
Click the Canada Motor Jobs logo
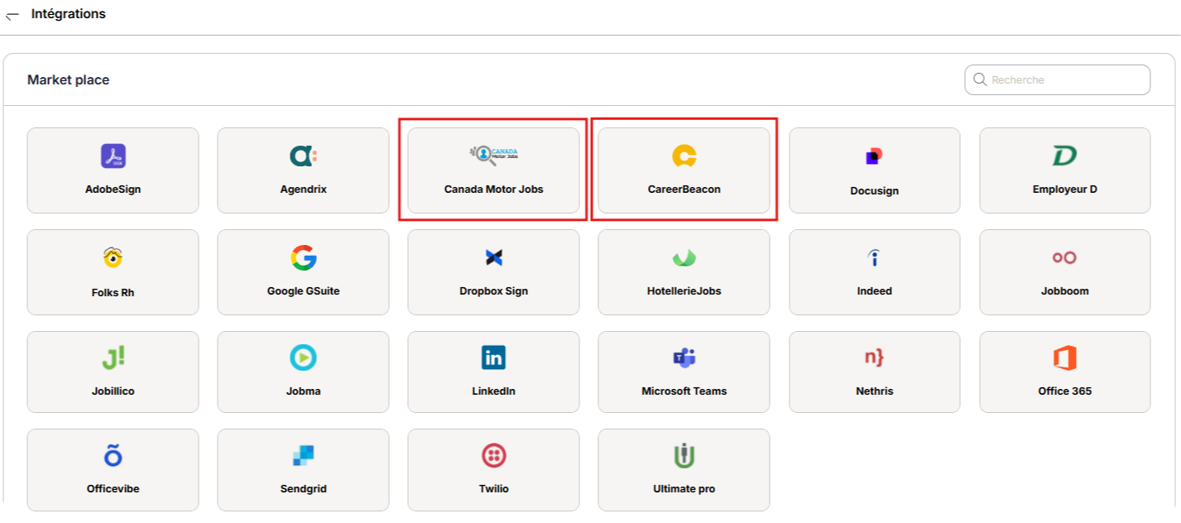493,153
